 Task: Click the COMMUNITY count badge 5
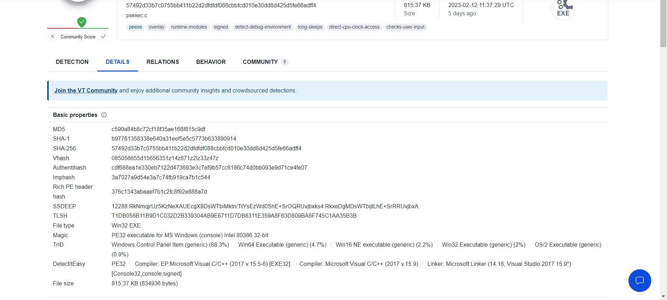285,62
